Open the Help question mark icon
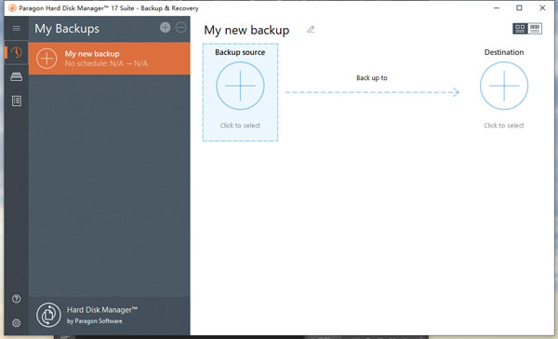This screenshot has width=558, height=339. tap(17, 299)
